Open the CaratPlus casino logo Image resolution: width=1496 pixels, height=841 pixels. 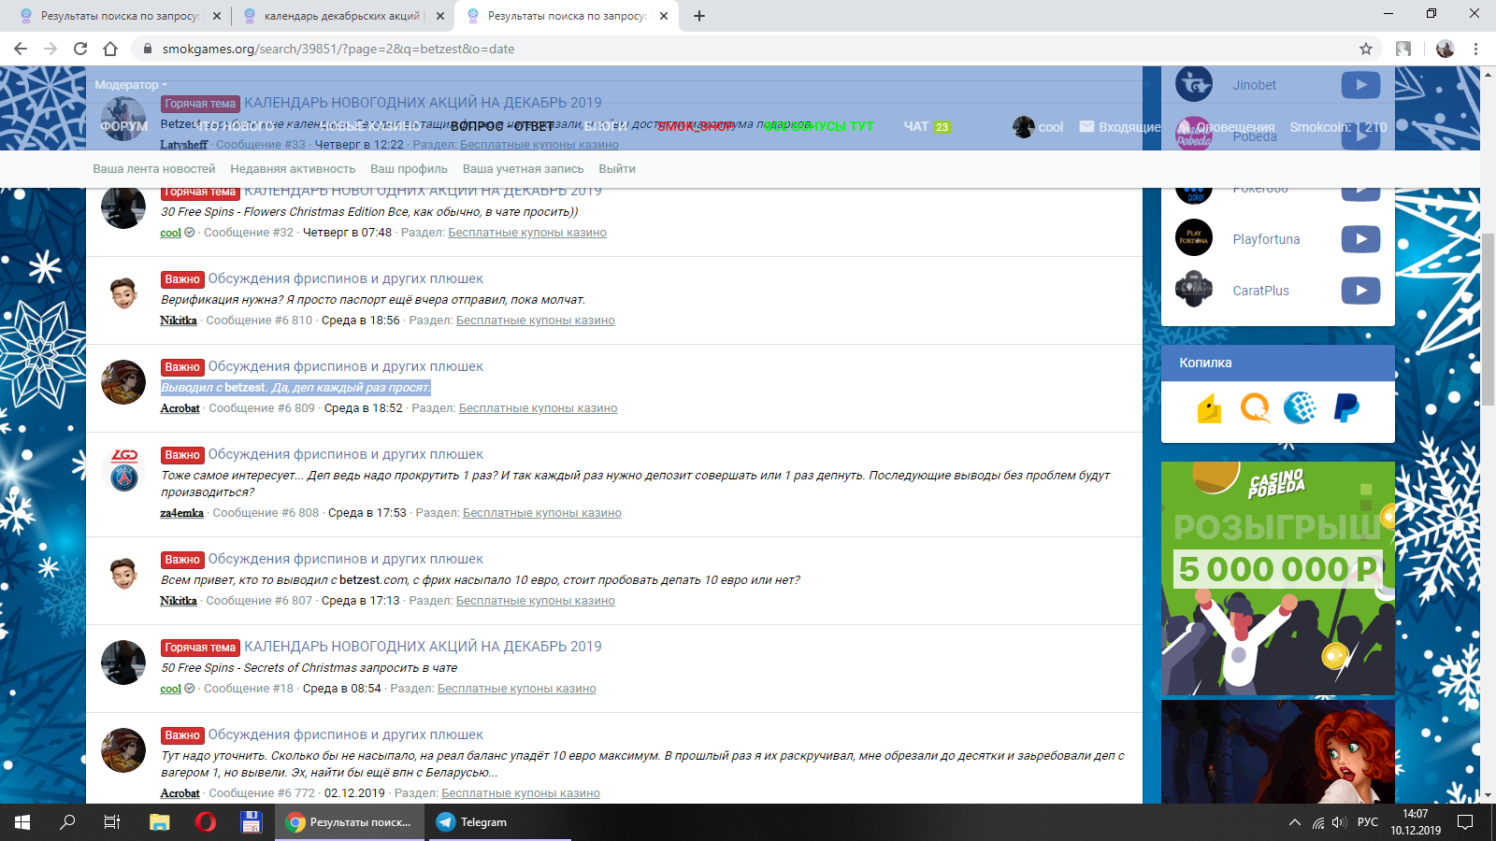coord(1194,289)
